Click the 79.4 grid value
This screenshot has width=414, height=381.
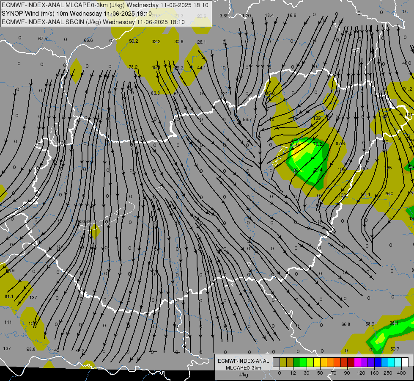[x=318, y=170]
